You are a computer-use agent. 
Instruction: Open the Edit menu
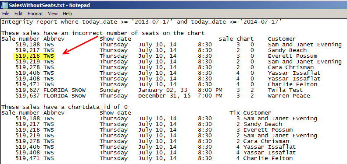(x=18, y=14)
